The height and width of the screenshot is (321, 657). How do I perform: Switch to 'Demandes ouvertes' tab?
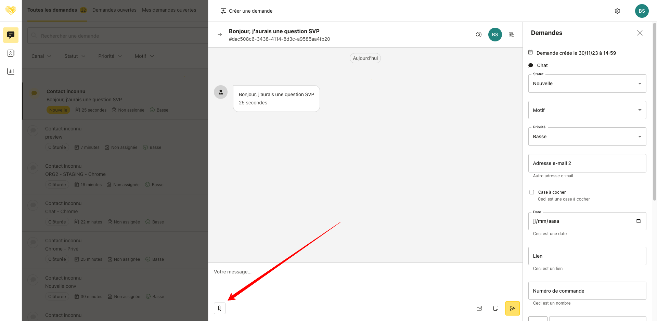[x=114, y=10]
